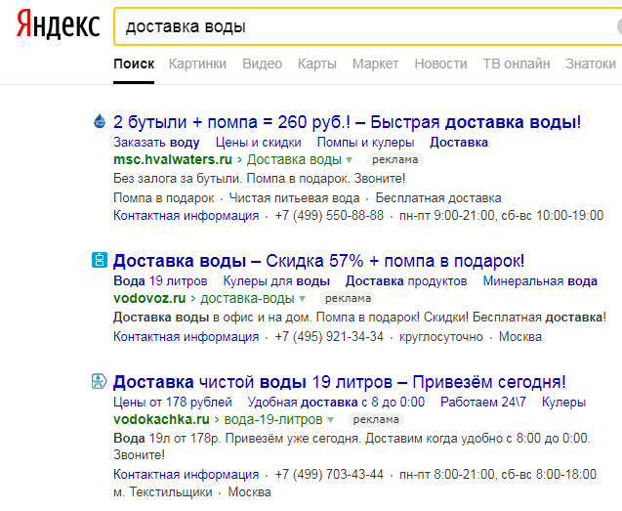This screenshot has height=511, width=622.
Task: Click the snippet Без залога за бутыли
Action: (x=176, y=178)
